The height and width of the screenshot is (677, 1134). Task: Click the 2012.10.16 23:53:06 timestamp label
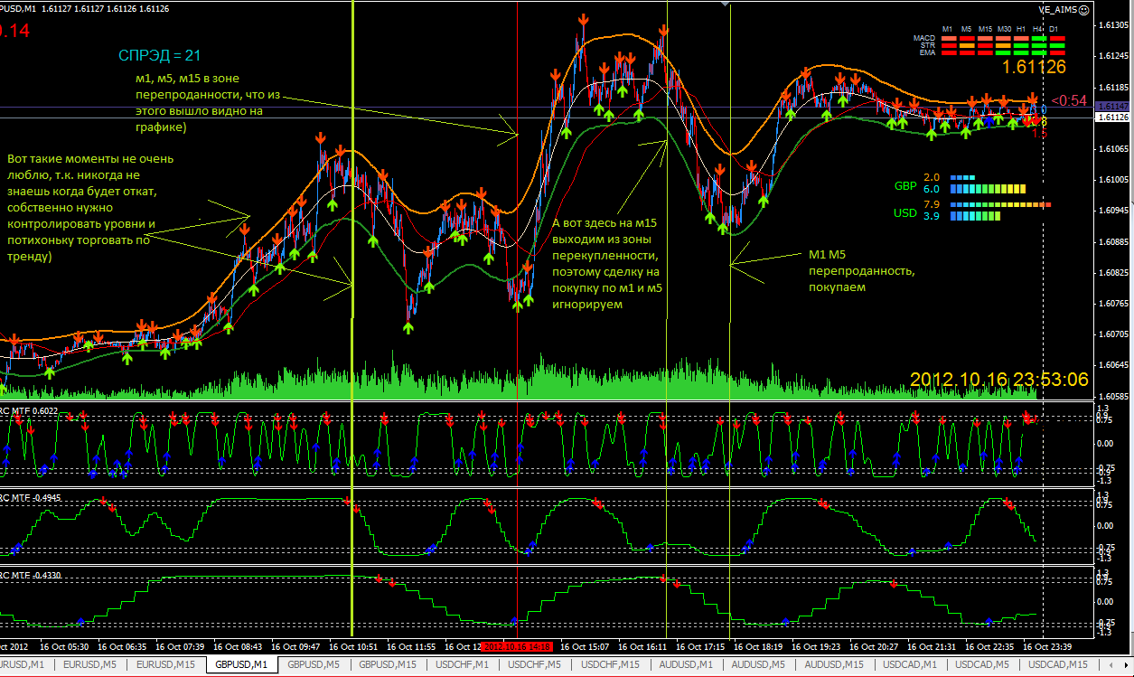pyautogui.click(x=998, y=380)
